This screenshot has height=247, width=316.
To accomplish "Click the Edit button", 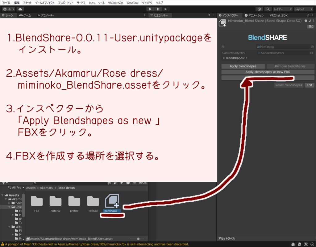I will [x=309, y=85].
